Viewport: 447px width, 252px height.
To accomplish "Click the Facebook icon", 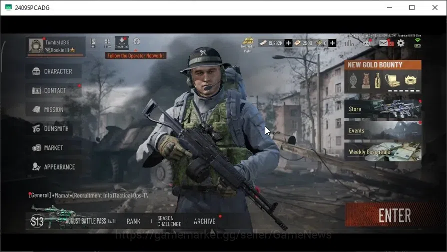I will 137,41.
